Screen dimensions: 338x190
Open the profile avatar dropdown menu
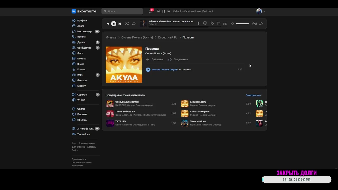coord(260,11)
